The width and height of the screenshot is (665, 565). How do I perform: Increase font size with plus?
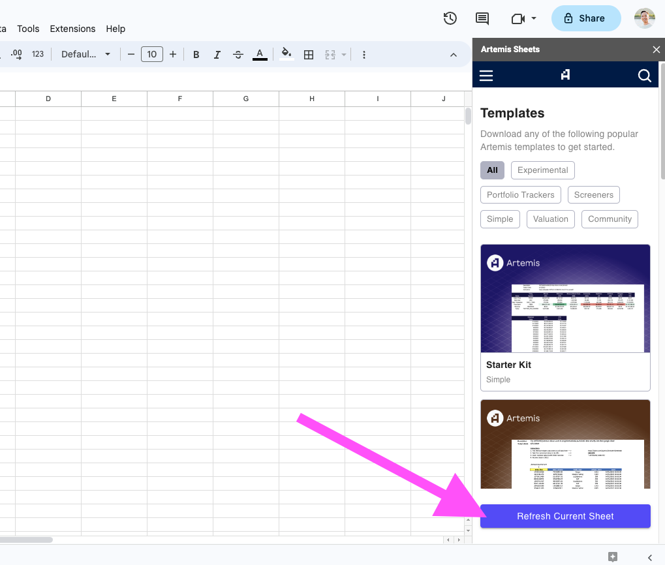[172, 54]
